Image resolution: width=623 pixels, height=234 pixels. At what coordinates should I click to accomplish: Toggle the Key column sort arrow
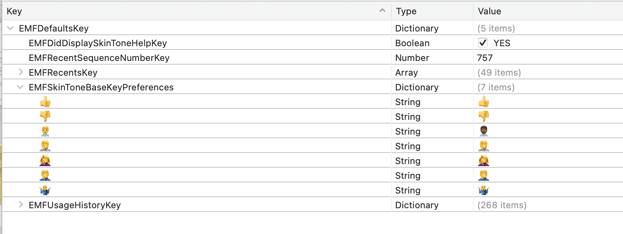coord(382,11)
